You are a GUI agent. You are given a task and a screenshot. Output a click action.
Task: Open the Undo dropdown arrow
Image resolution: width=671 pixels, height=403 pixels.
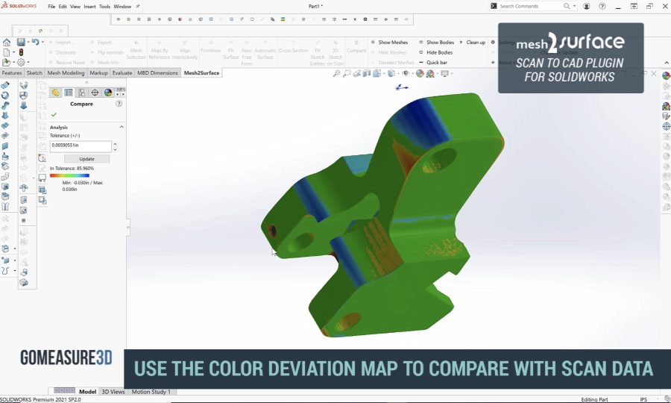point(42,43)
